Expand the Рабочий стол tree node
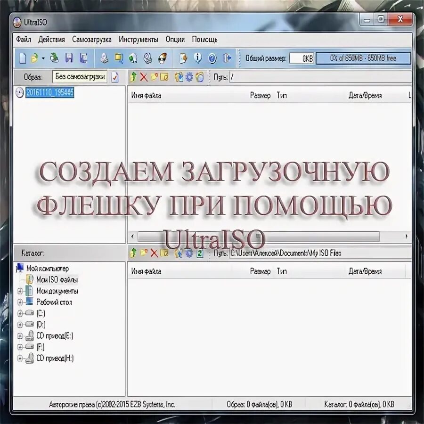Screen dimensions: 424x424 [20, 302]
